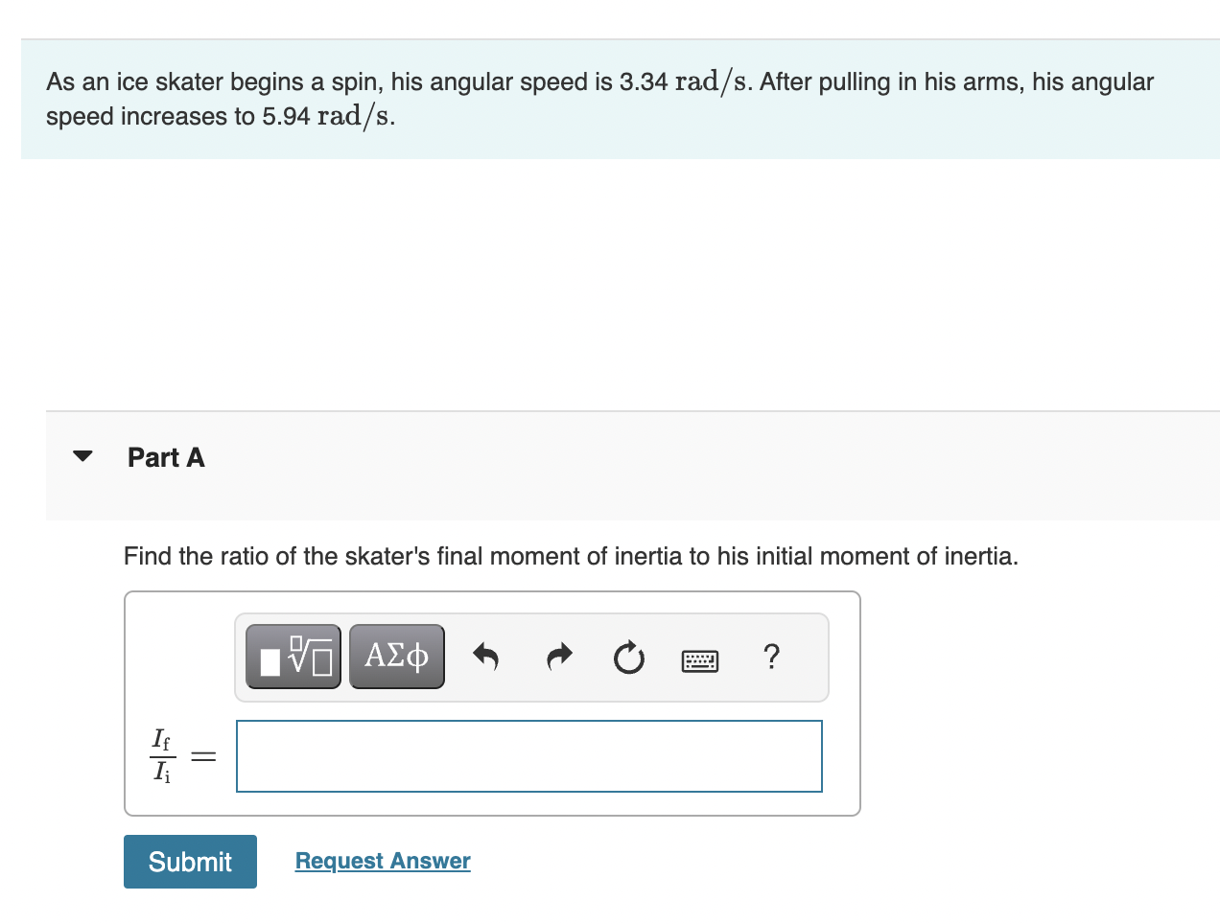
Task: Click the If/Ii ratio label
Action: [161, 756]
